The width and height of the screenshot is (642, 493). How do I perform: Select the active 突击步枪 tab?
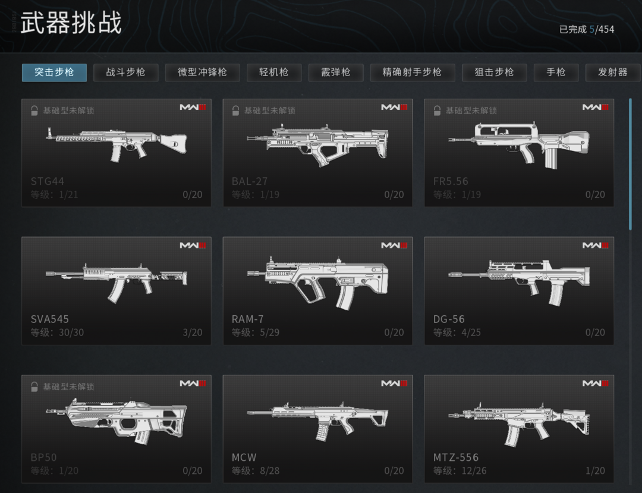pos(54,73)
